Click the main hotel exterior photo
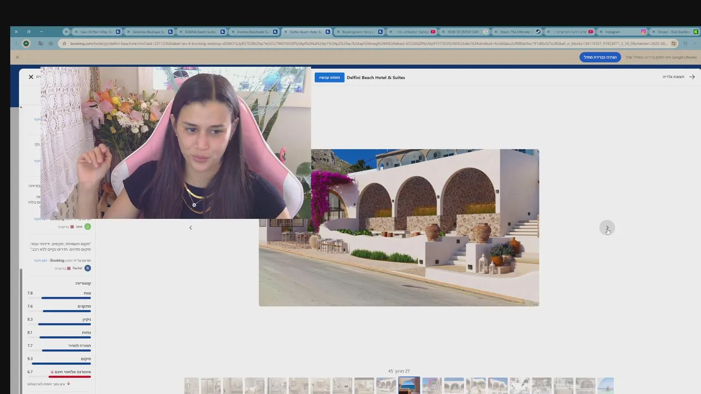The width and height of the screenshot is (701, 394). [399, 228]
